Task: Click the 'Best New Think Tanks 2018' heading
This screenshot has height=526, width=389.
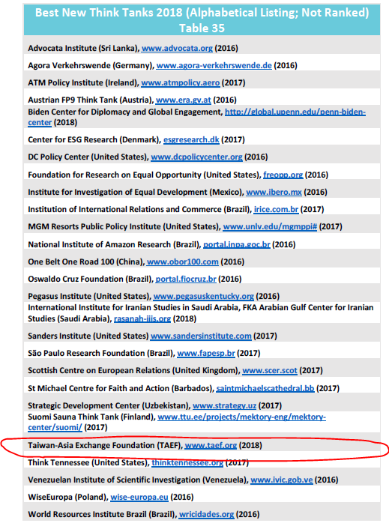Action: tap(109, 13)
